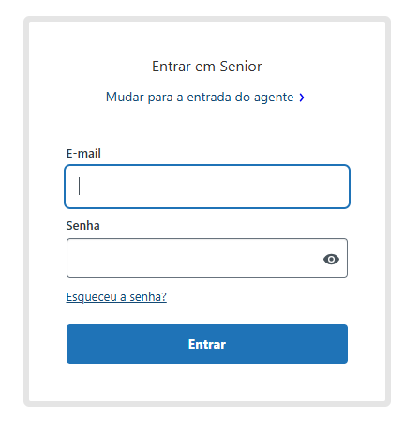This screenshot has height=435, width=419.
Task: Click the E-mail field label
Action: (x=83, y=154)
